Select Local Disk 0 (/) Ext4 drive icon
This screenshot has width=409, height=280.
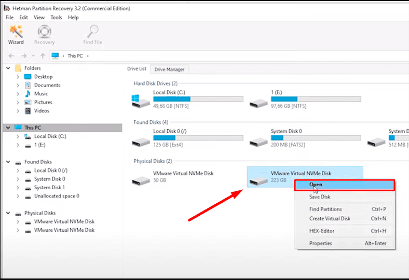pos(140,142)
